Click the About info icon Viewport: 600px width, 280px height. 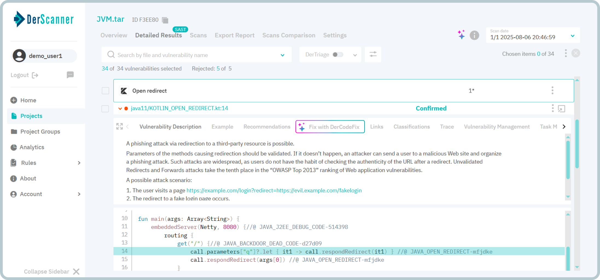[x=13, y=178]
